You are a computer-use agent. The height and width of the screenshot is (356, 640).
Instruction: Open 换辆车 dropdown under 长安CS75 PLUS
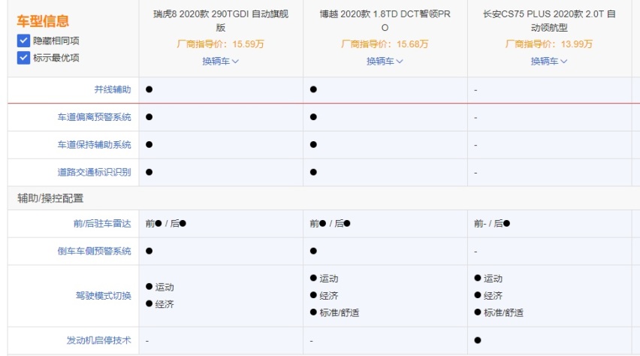[x=548, y=62]
